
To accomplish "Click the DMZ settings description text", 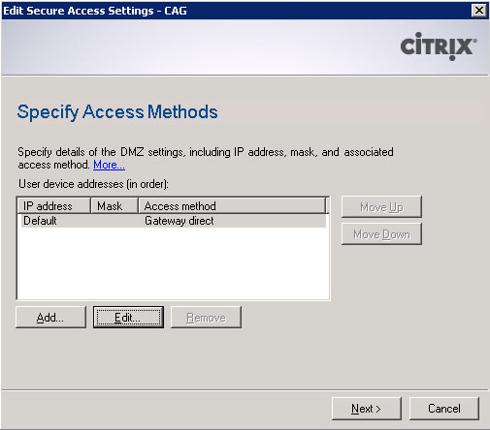I will [206, 158].
